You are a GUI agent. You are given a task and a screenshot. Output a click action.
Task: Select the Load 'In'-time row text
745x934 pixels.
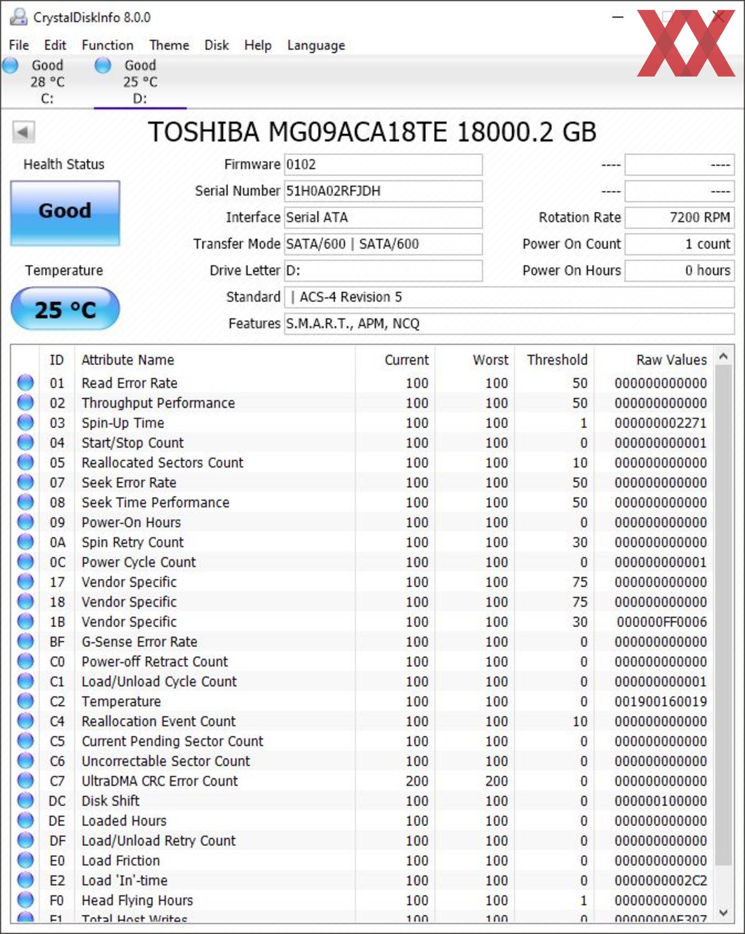tap(124, 880)
